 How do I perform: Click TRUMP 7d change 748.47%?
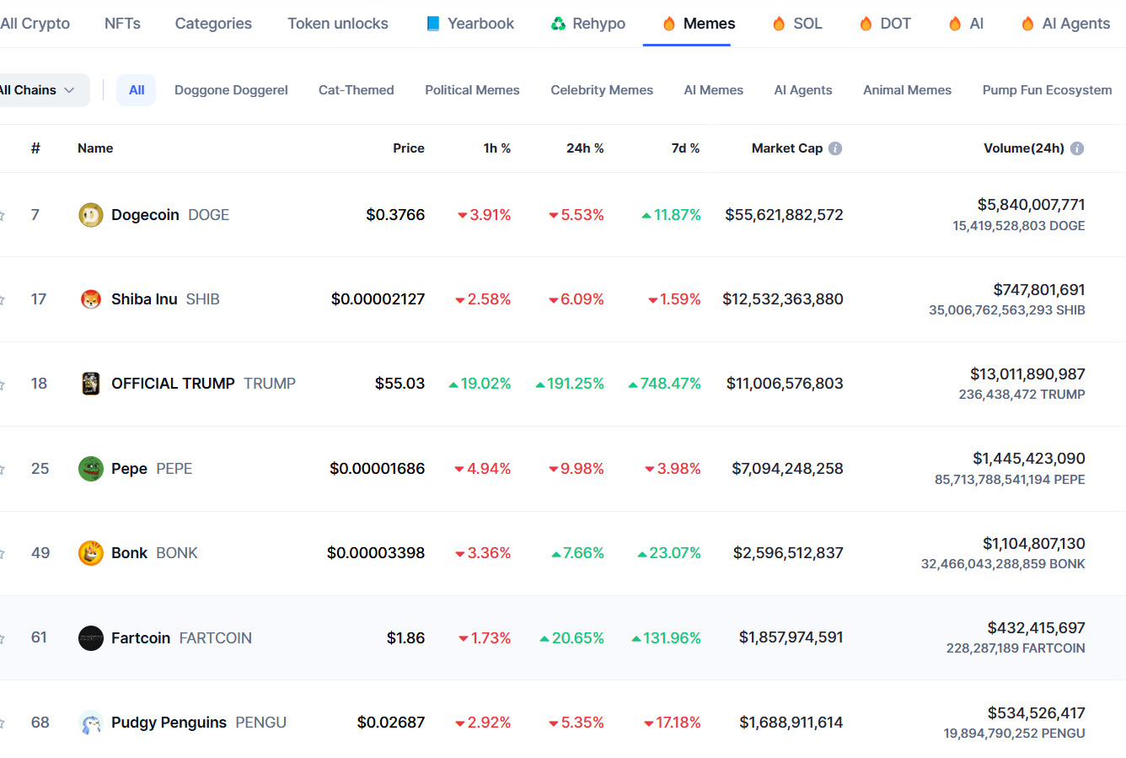(664, 384)
